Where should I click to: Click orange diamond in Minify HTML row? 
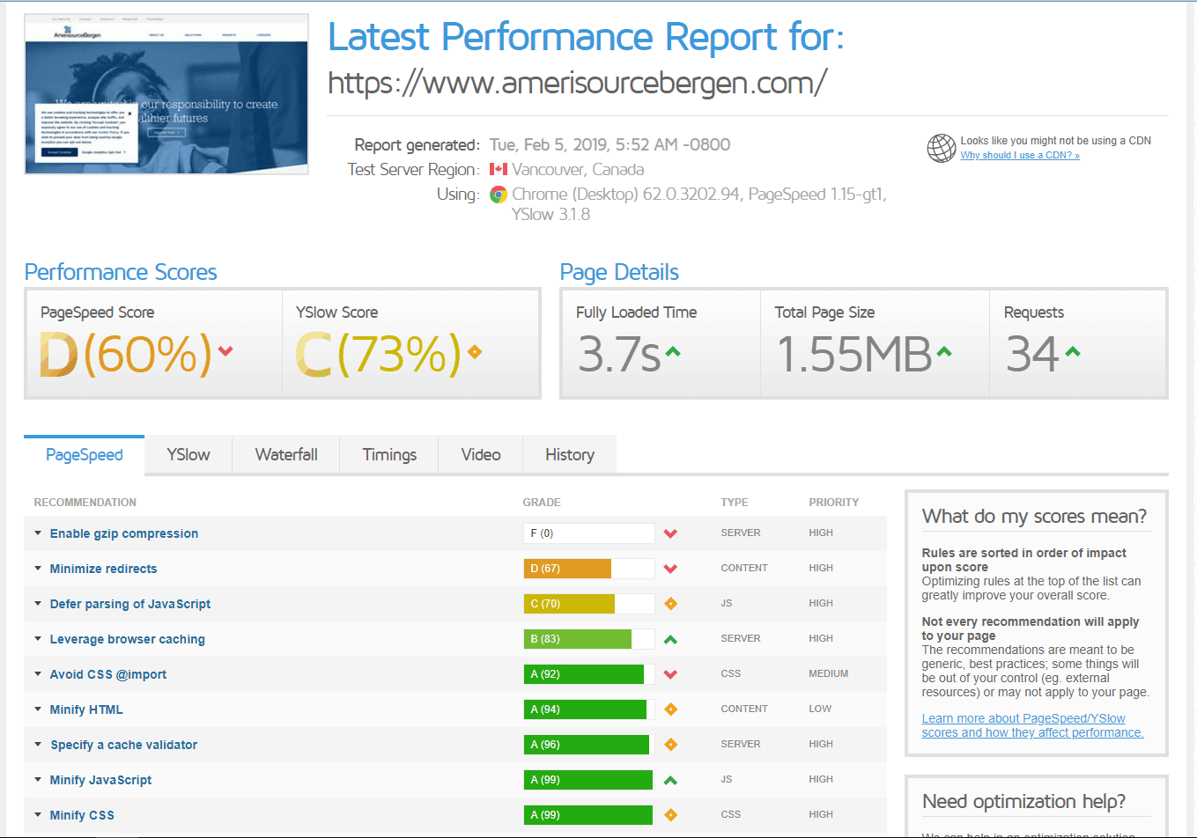click(670, 709)
